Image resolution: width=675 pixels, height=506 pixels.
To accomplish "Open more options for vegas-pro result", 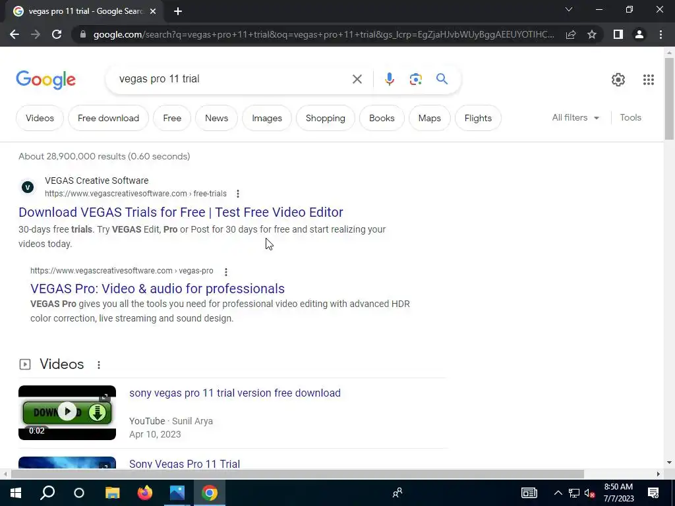I will 226,271.
